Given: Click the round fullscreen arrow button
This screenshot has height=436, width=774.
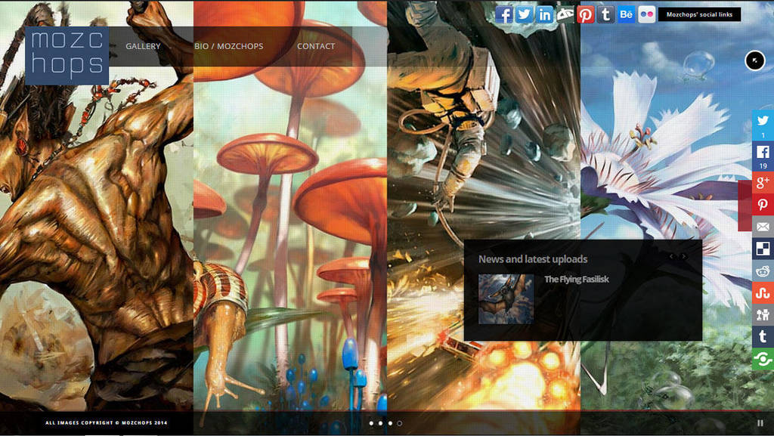Looking at the screenshot, I should [x=755, y=60].
